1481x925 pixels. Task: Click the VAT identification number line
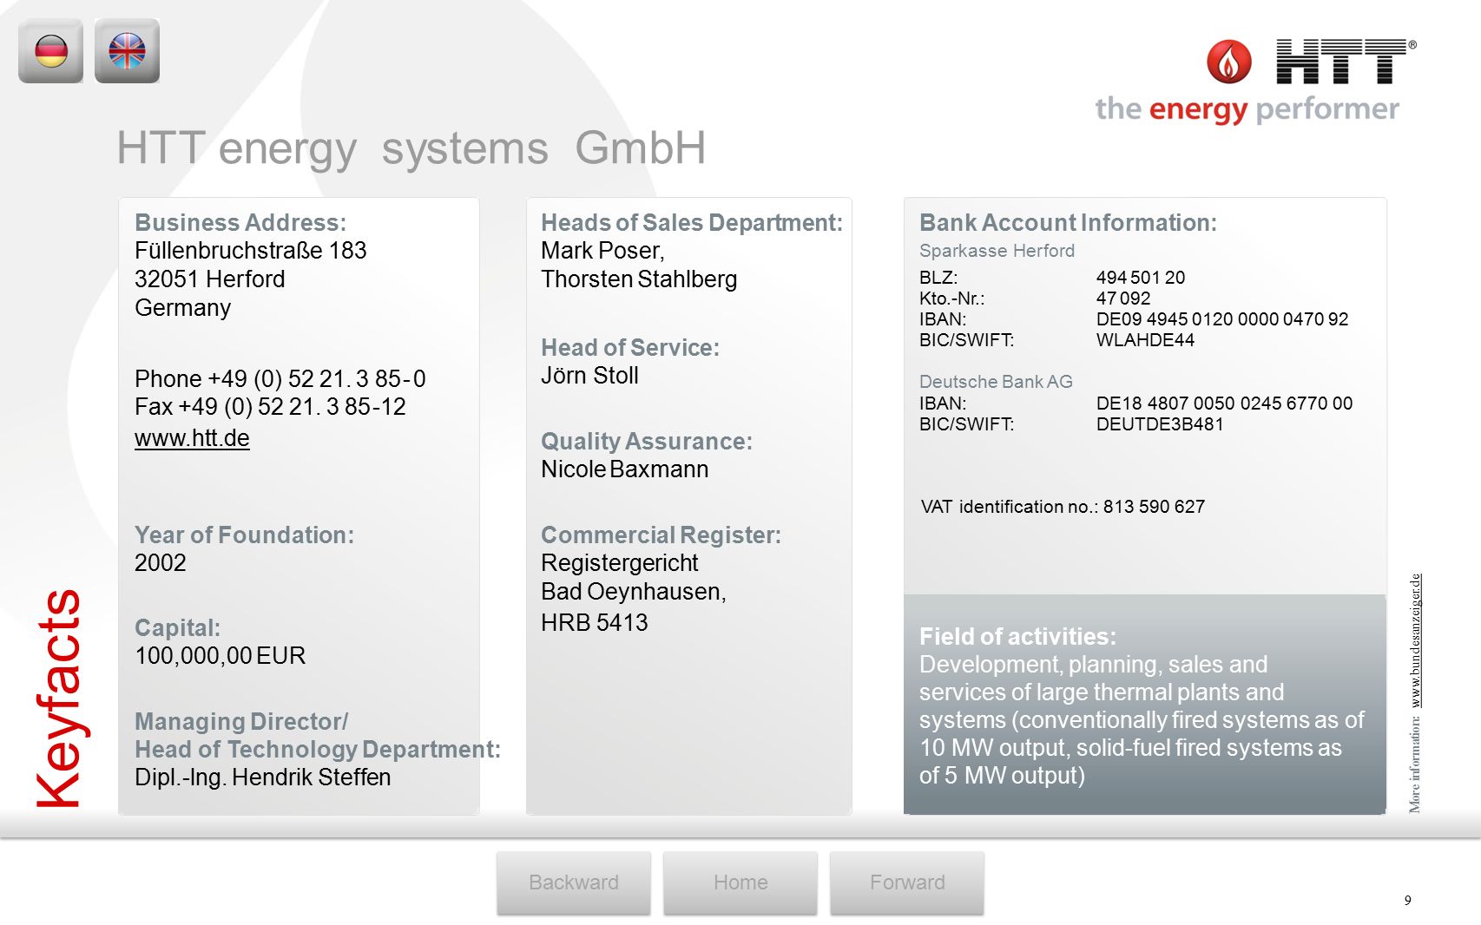click(1063, 507)
